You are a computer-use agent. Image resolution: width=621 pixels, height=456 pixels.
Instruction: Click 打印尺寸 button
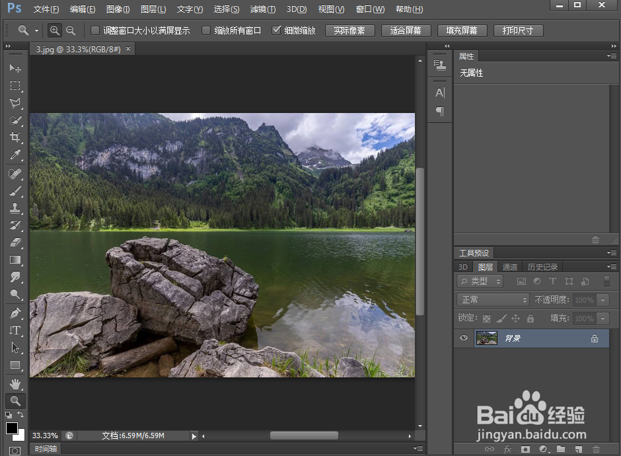[x=518, y=30]
